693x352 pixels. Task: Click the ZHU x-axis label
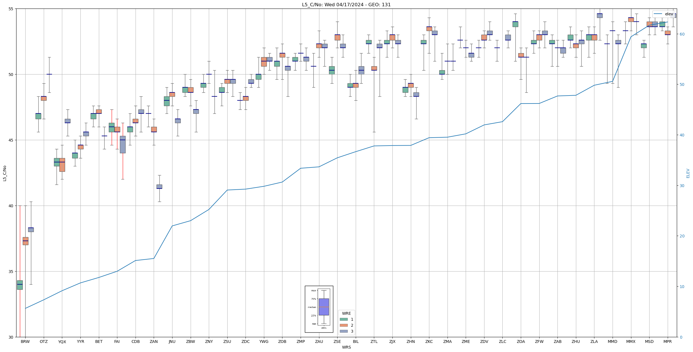point(576,342)
